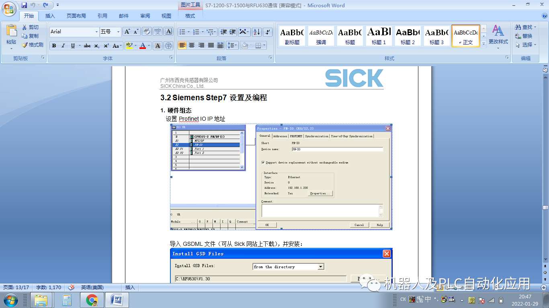Click the Replace (替换) button
549x308 pixels.
point(524,36)
